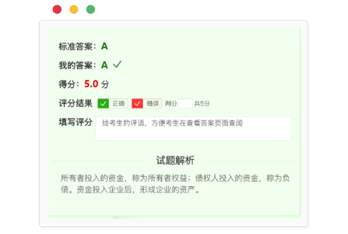Click the red window close dot

tap(57, 9)
